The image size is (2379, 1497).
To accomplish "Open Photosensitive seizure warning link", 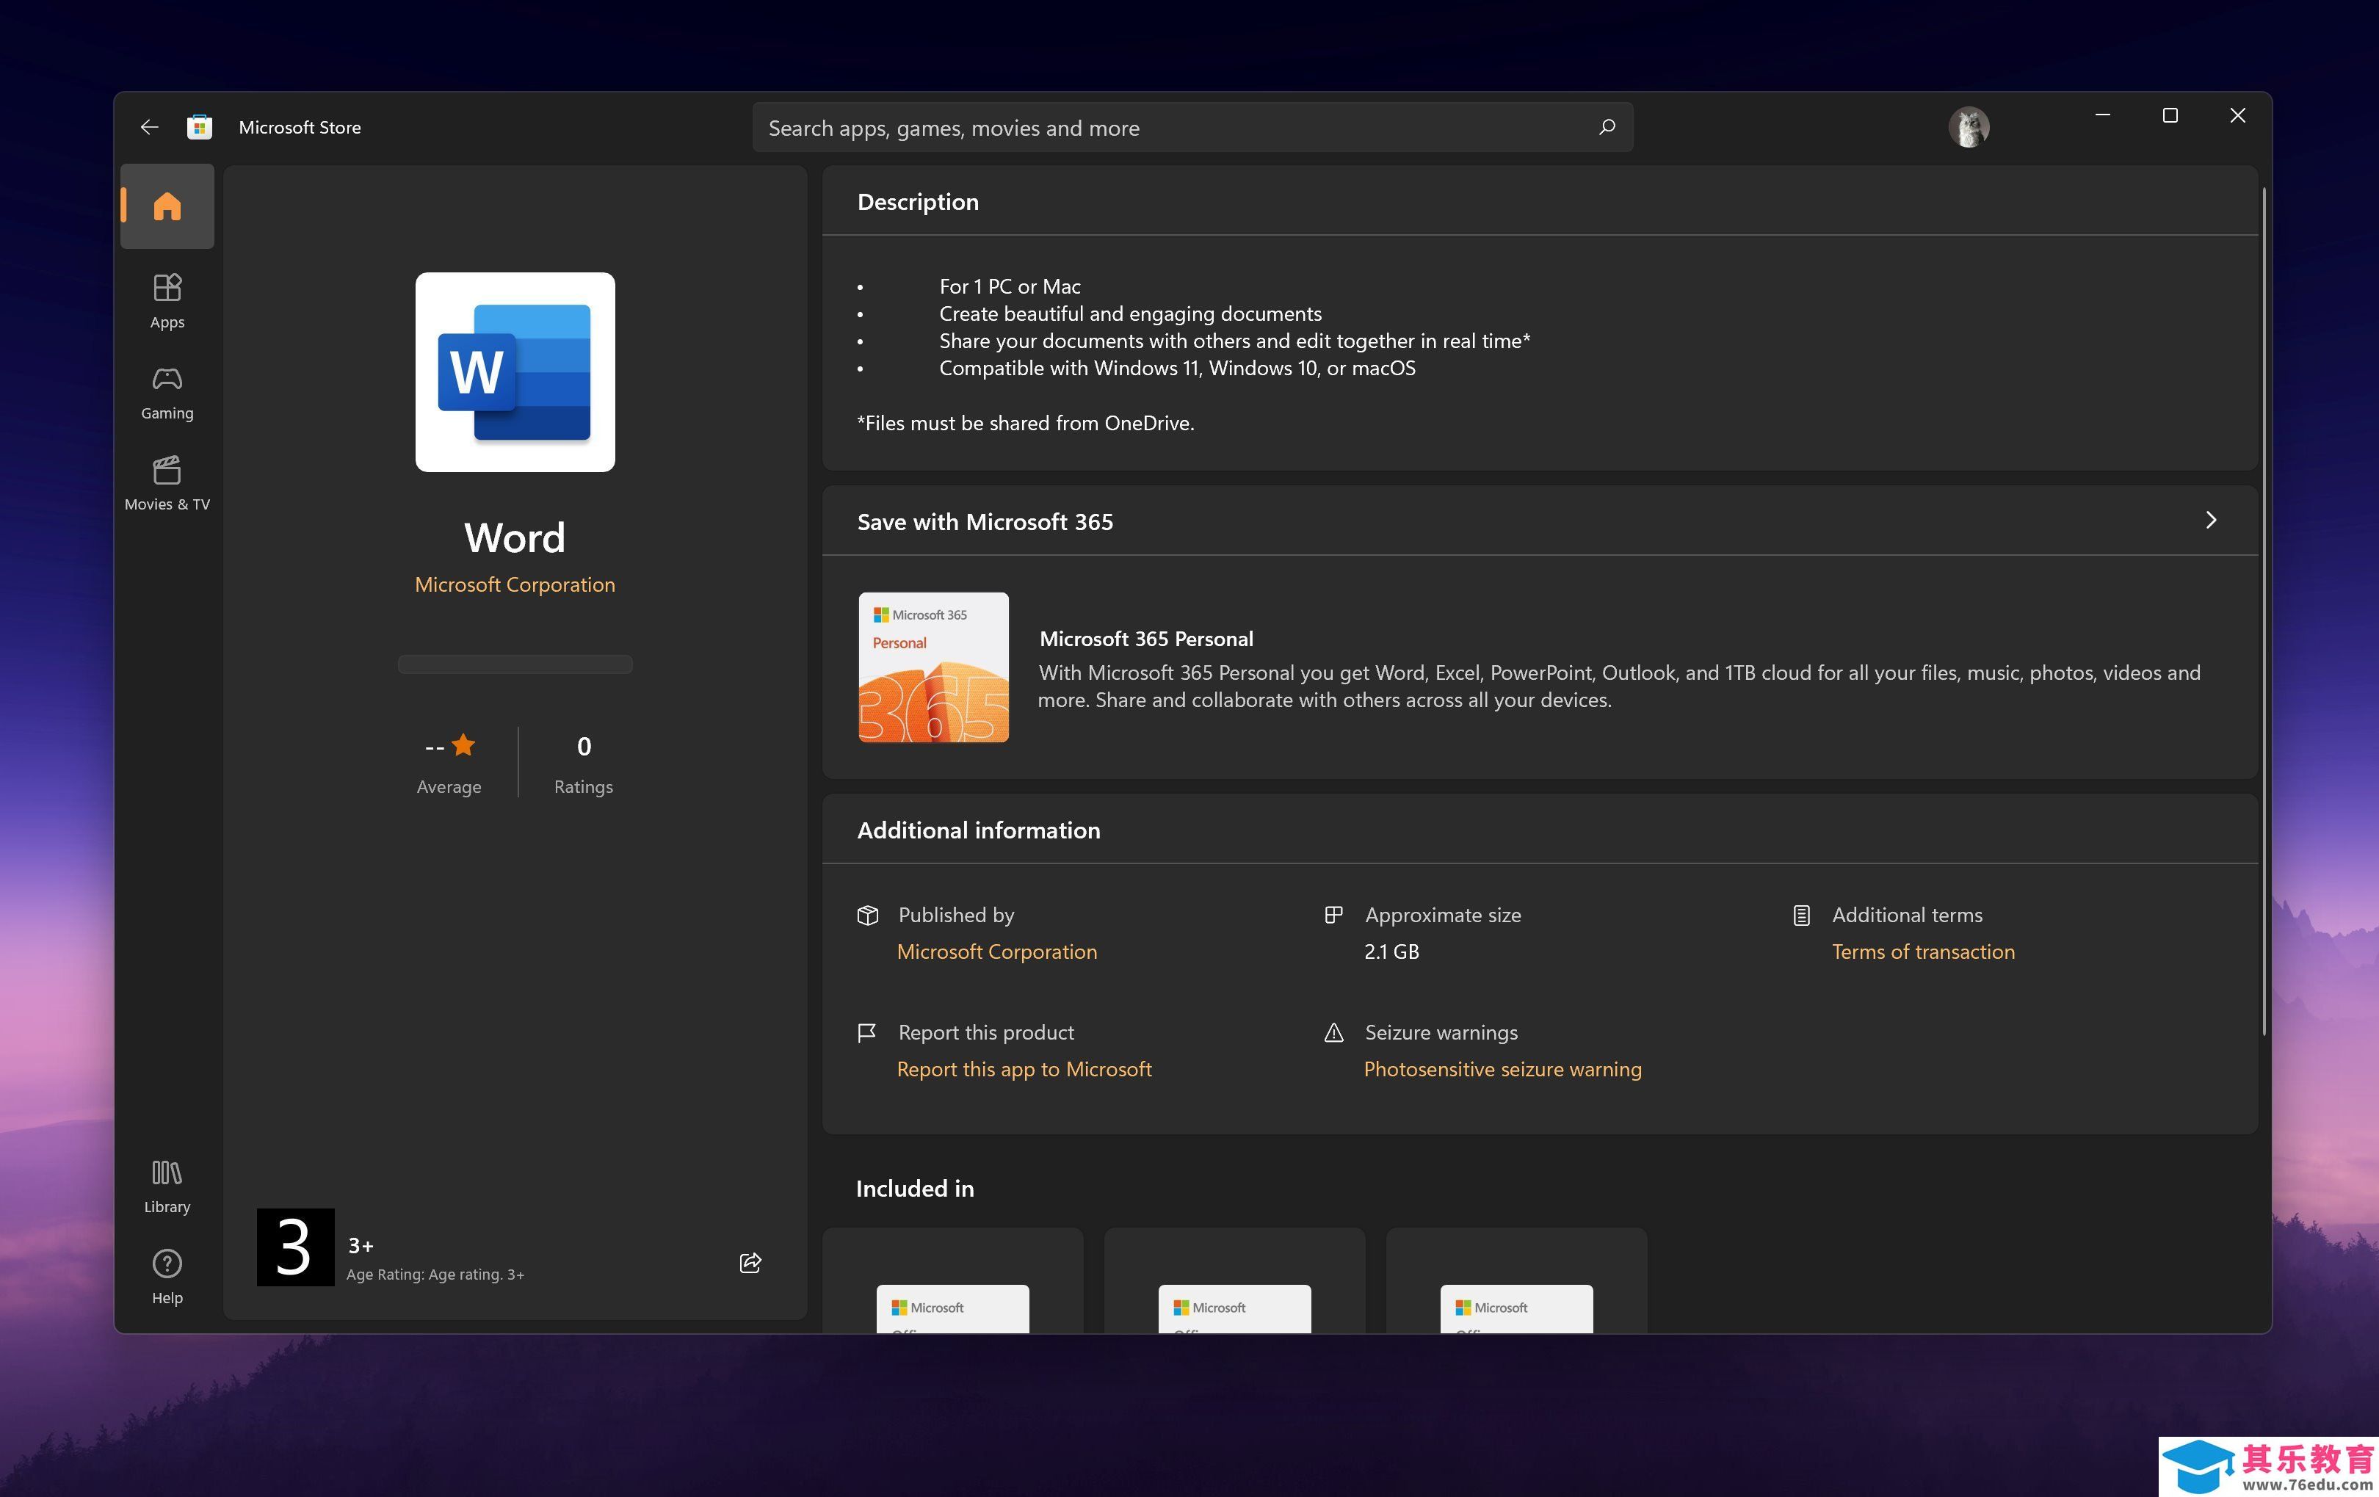I will coord(1502,1069).
